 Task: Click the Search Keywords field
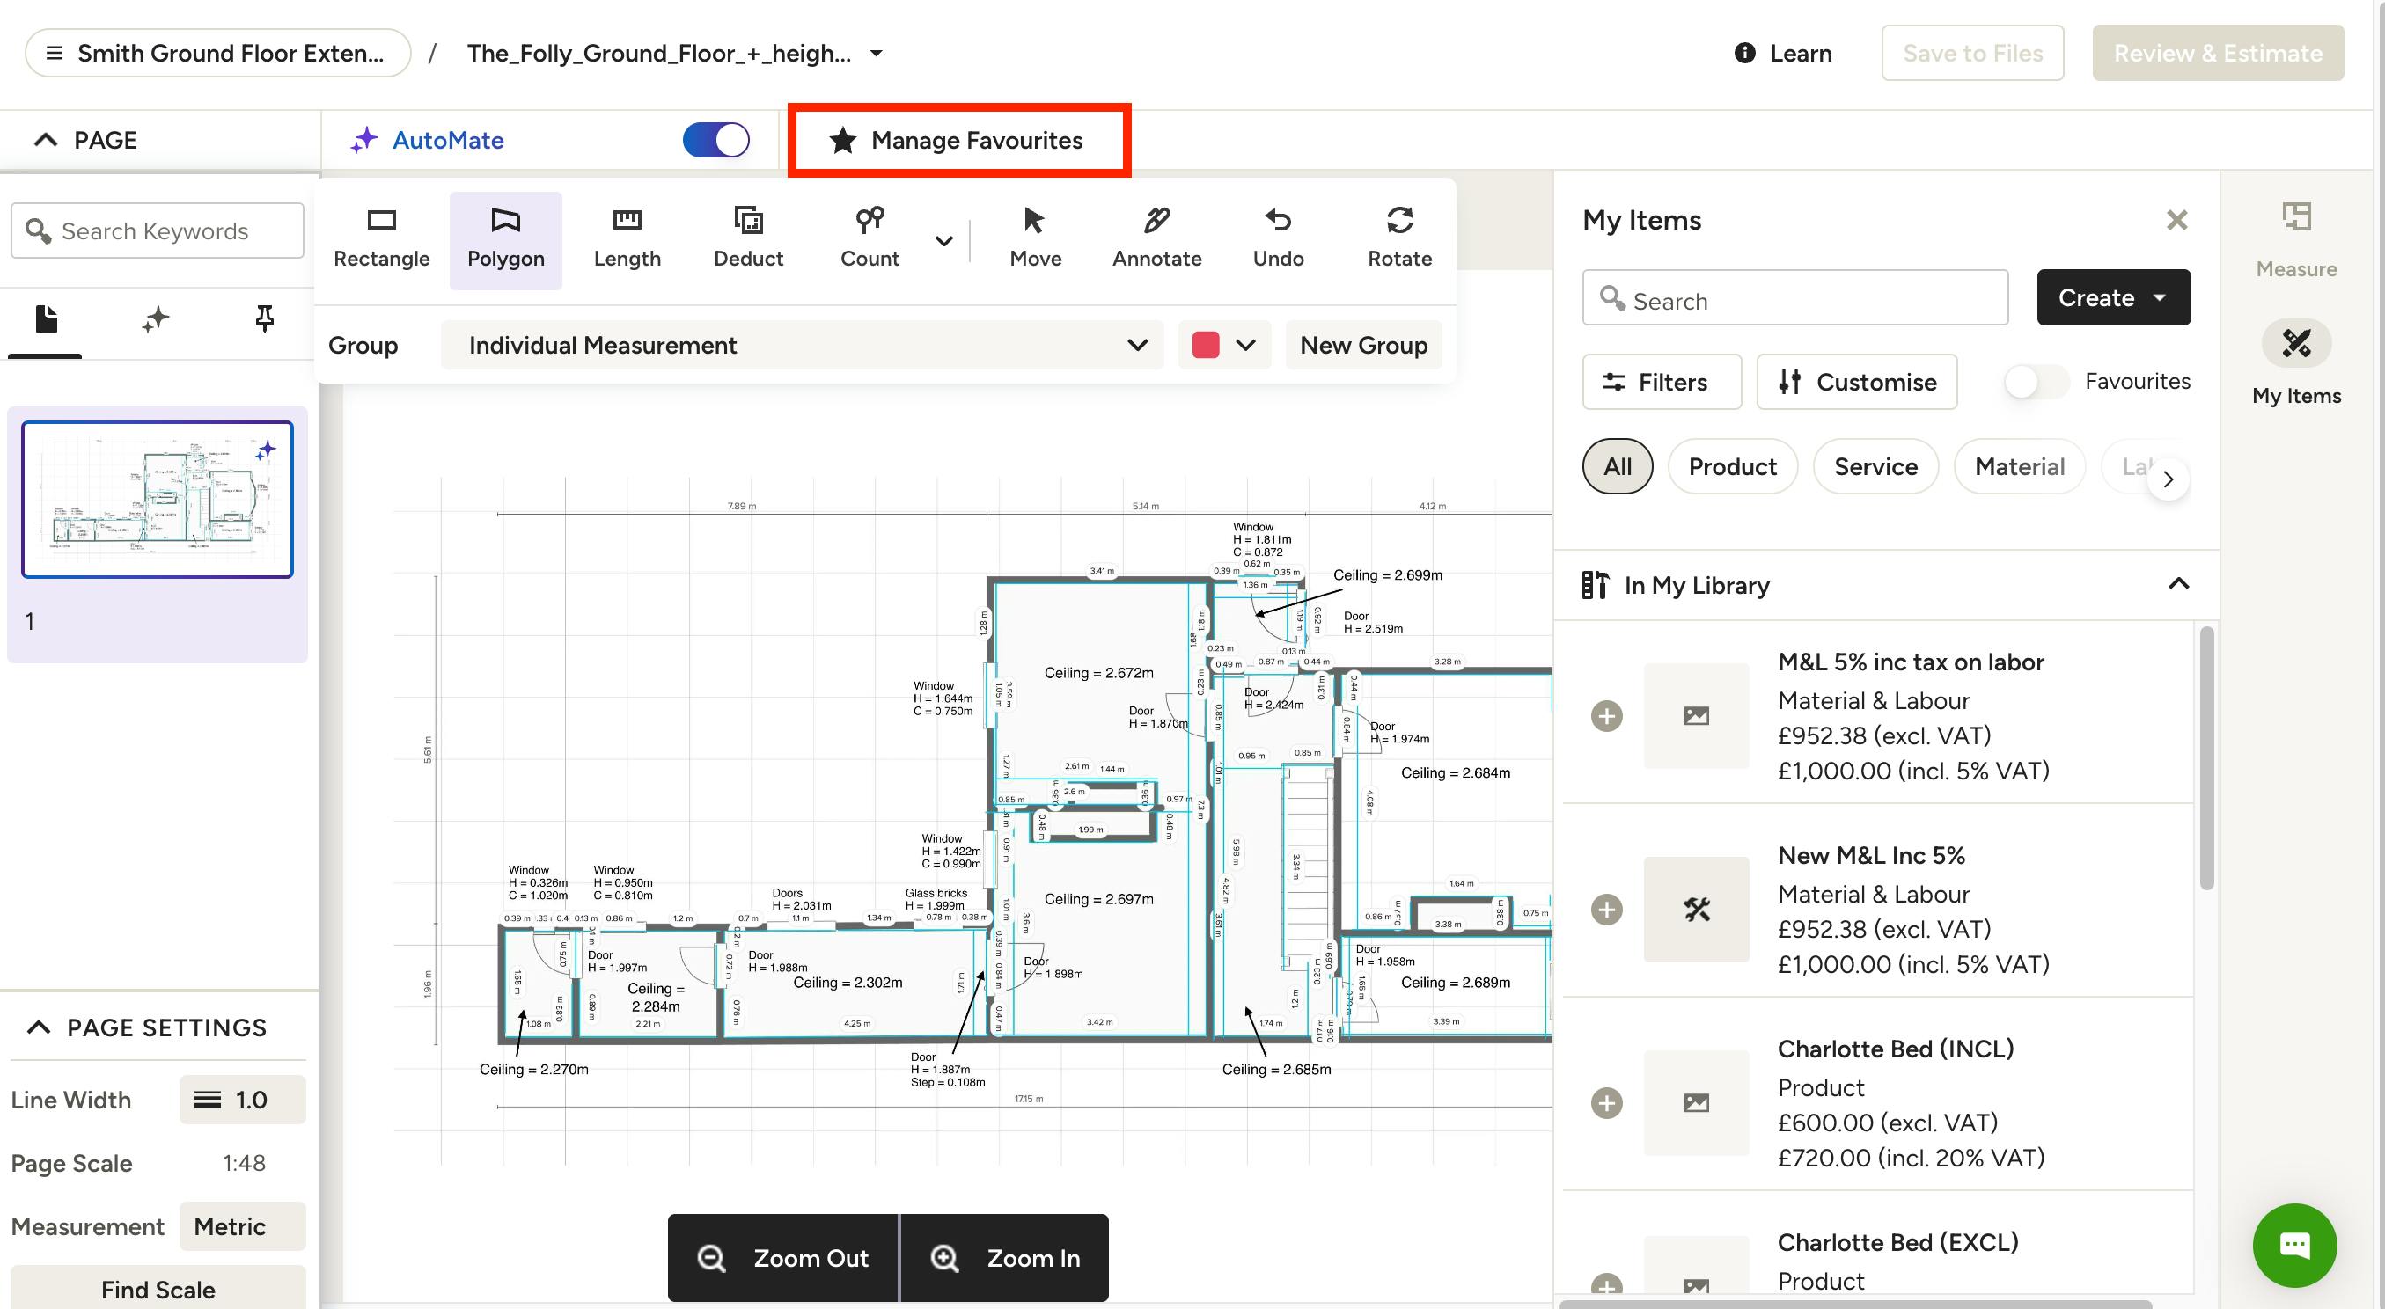tap(158, 230)
